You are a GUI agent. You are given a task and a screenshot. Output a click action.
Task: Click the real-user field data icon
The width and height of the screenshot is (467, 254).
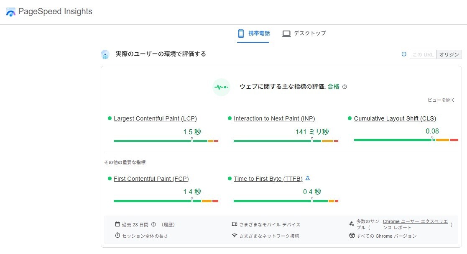(x=105, y=54)
